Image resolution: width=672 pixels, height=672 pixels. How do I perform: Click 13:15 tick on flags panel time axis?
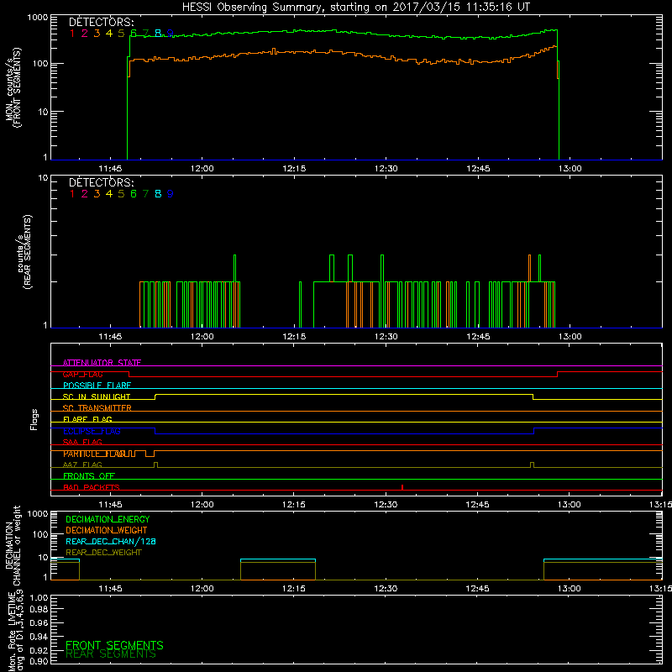[660, 505]
